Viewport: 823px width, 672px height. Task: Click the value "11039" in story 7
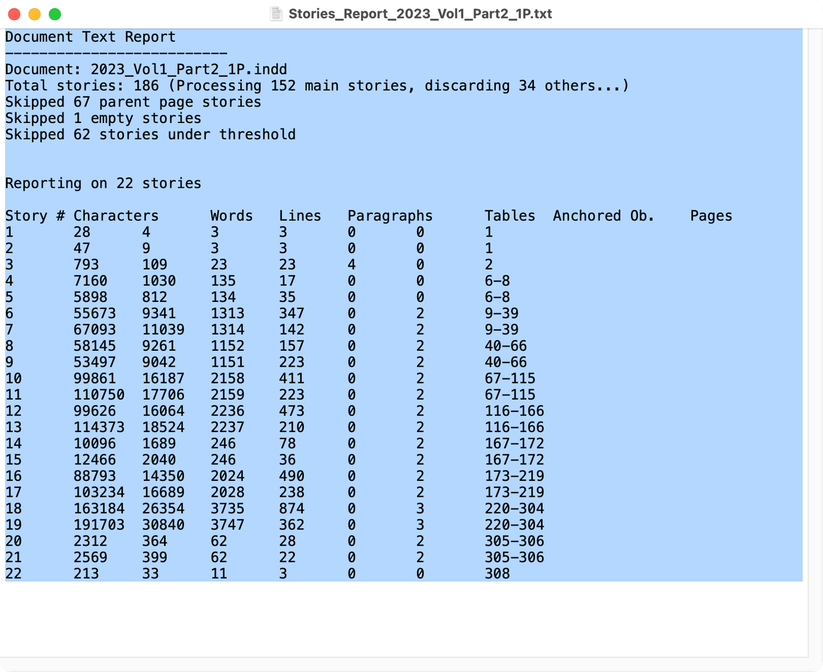pos(164,330)
